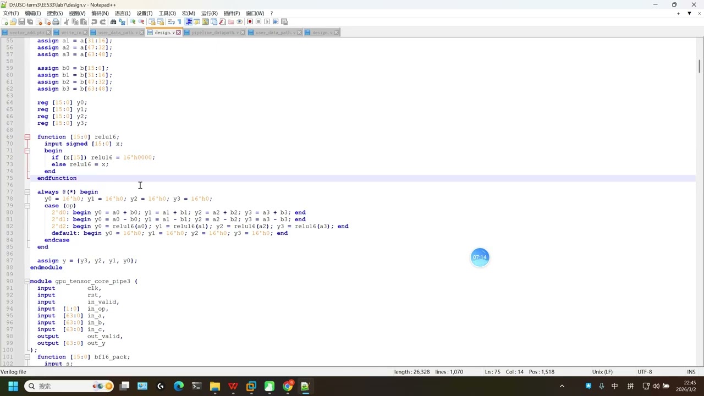Toggle indent guide toolbar button

[189, 22]
